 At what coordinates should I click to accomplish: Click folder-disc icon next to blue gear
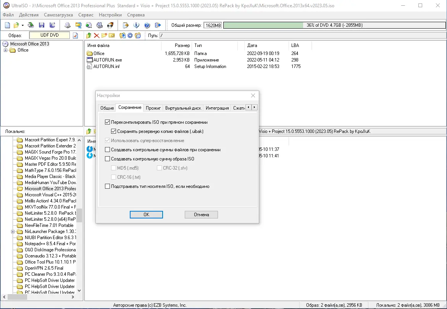[138, 36]
